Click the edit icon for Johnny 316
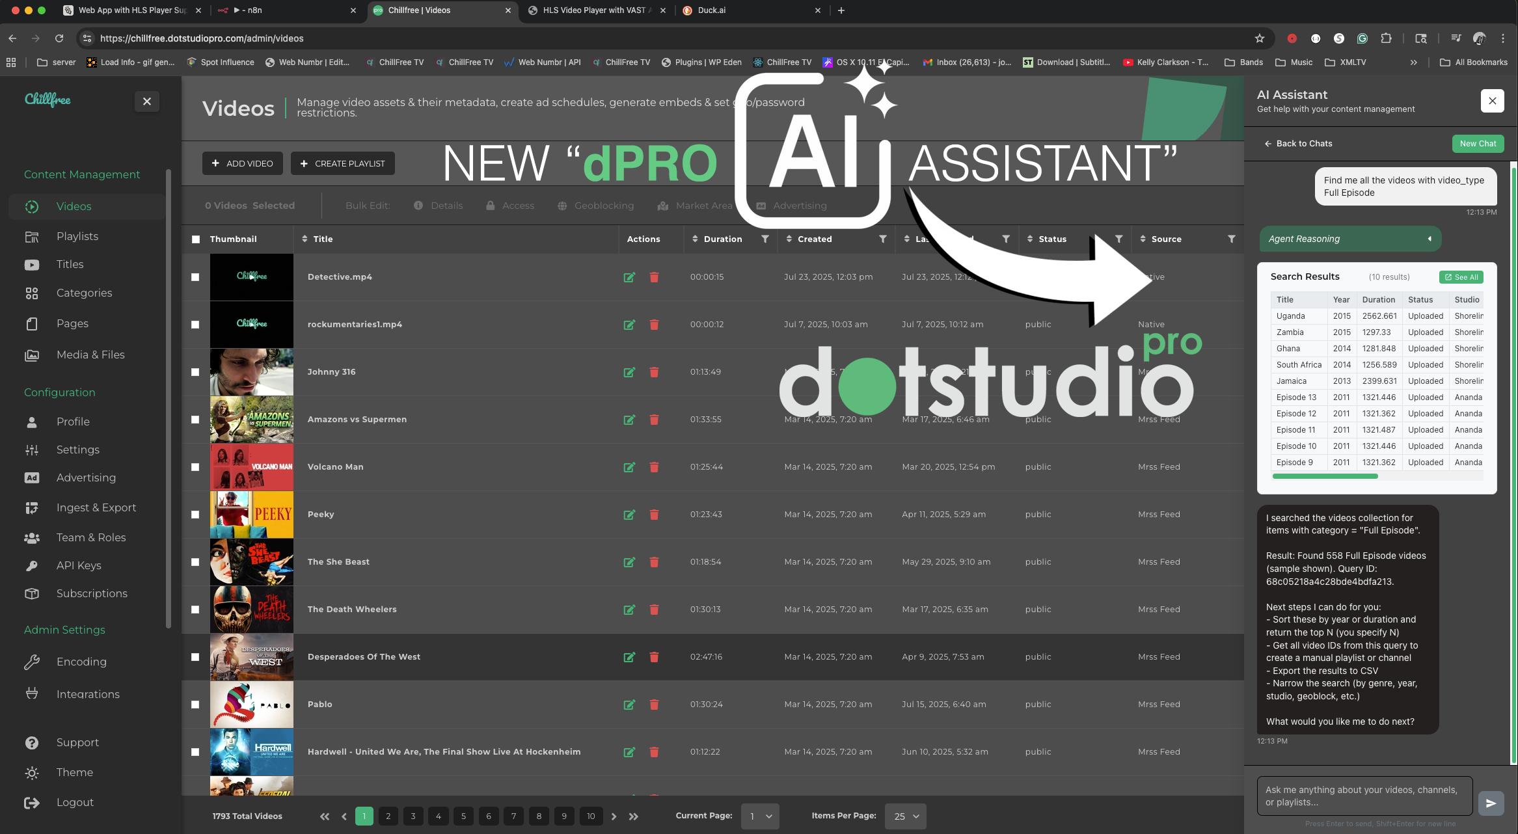This screenshot has height=834, width=1518. 629,372
